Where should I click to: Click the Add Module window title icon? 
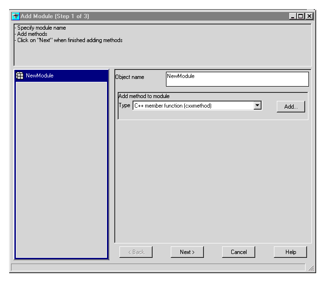15,16
